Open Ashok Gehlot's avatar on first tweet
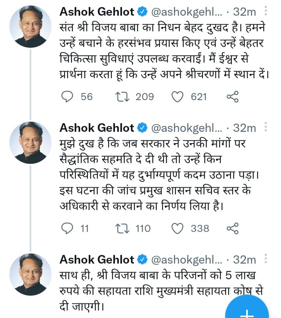Viewport: 281px width, 318px height. (x=30, y=26)
